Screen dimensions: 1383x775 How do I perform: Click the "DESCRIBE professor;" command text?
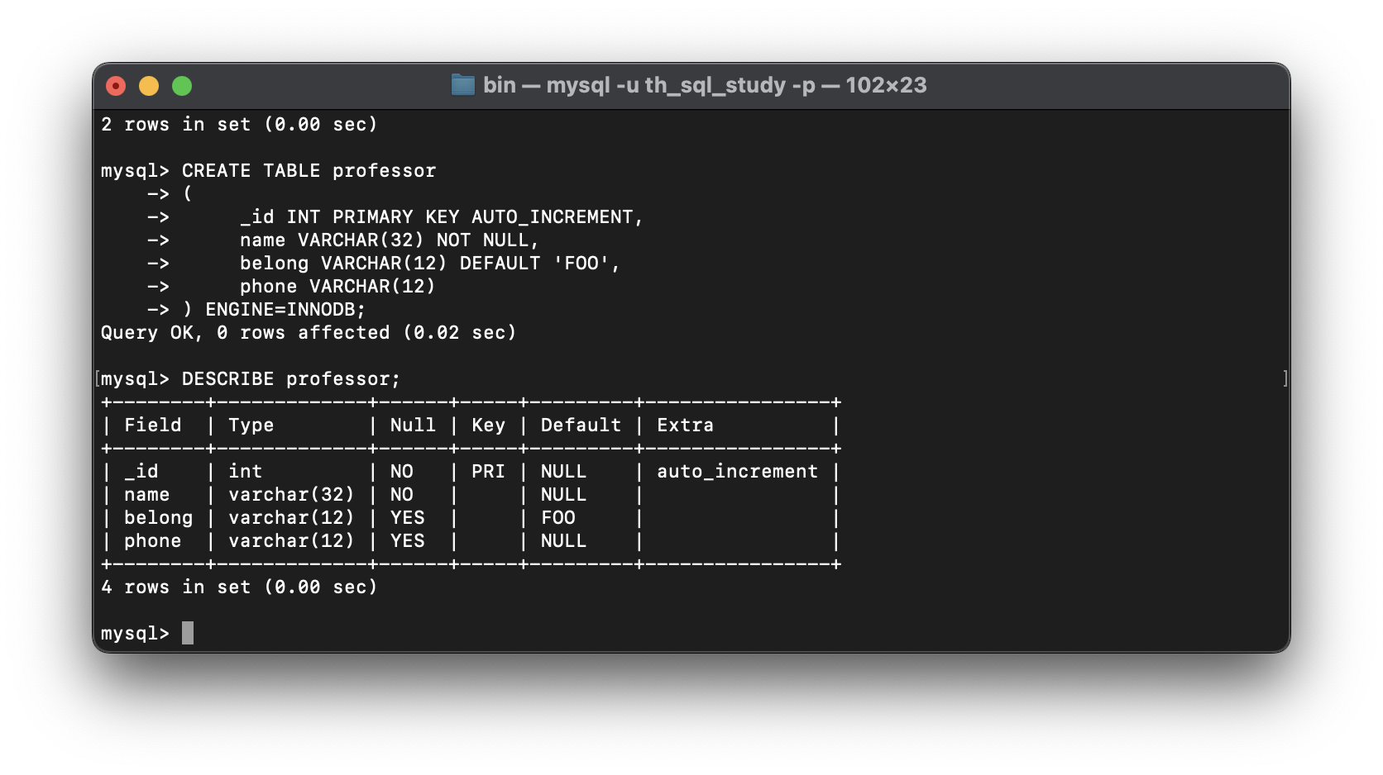click(290, 379)
